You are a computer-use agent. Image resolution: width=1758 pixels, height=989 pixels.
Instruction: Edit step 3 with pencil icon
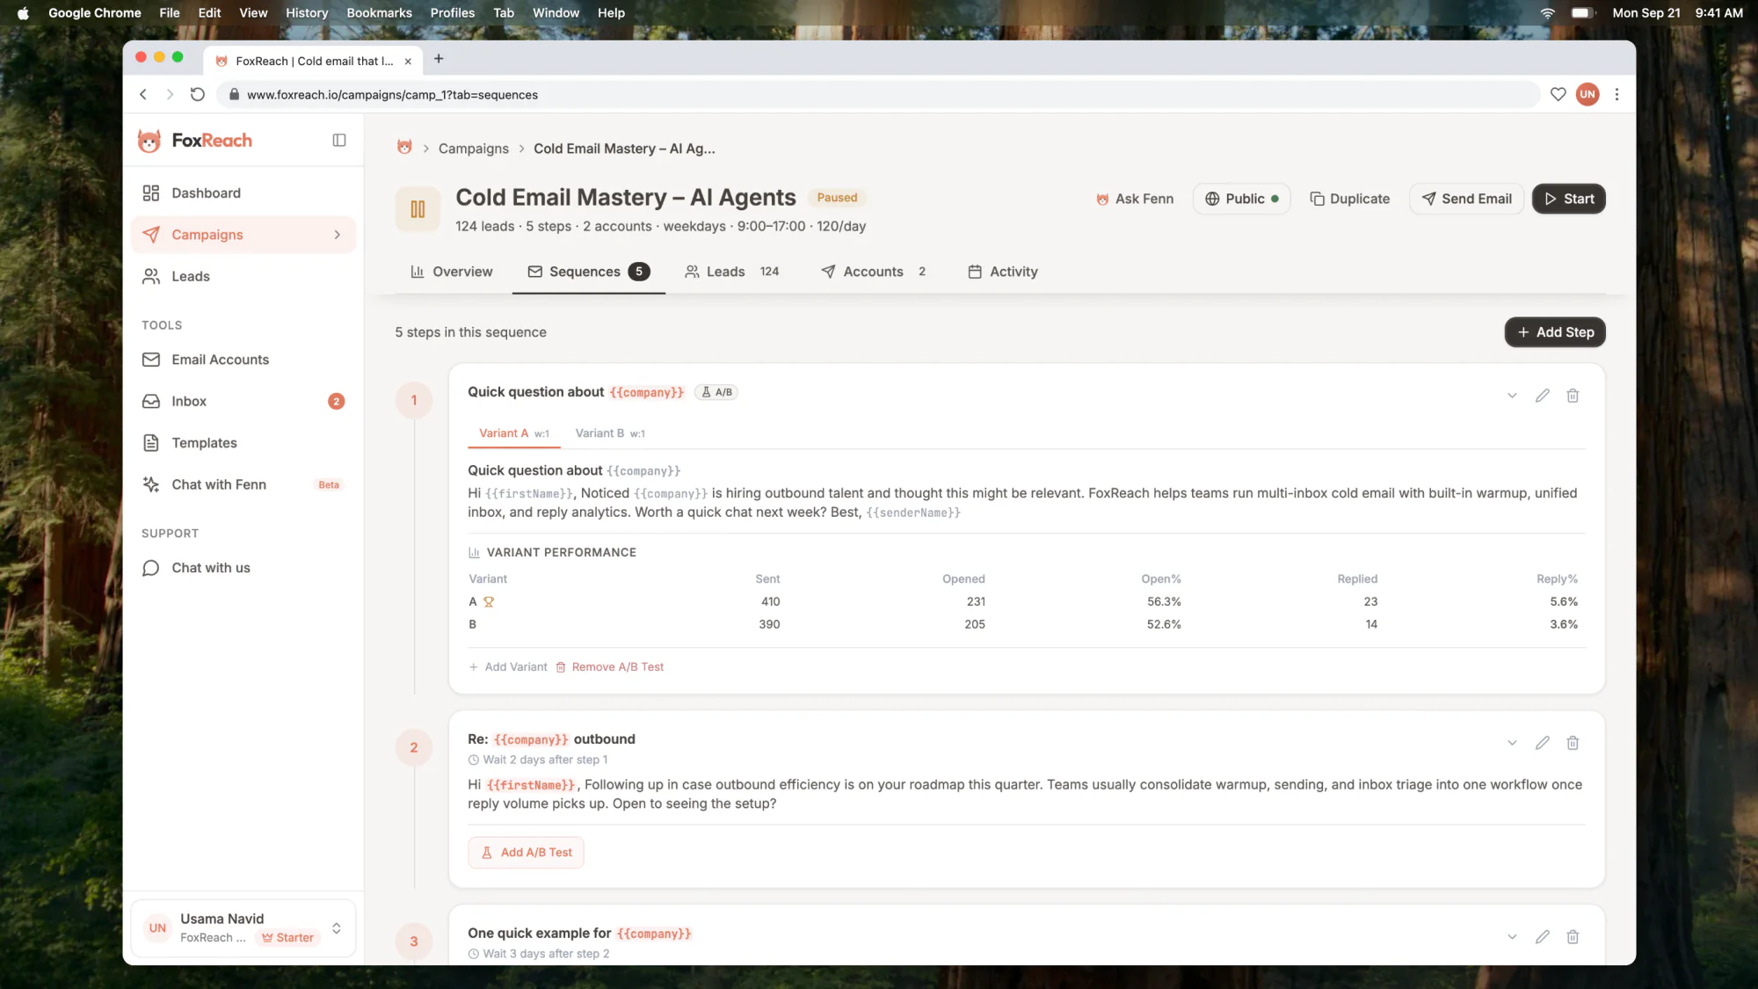(1542, 937)
